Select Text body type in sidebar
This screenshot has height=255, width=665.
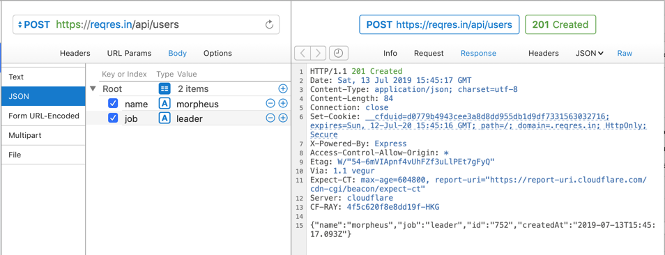coord(43,77)
